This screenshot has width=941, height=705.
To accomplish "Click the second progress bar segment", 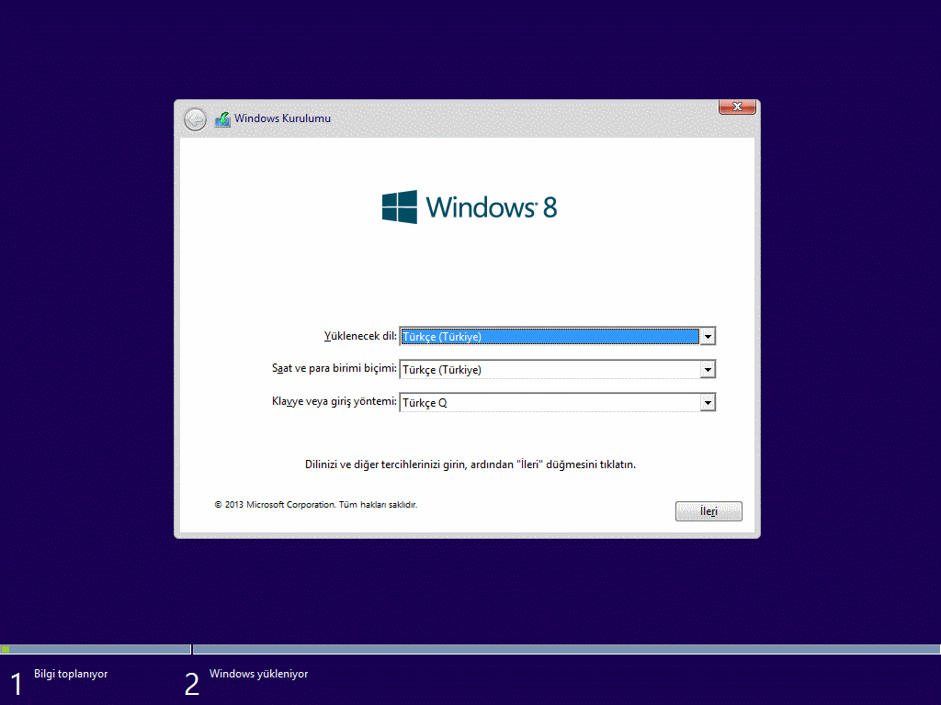I will (566, 649).
